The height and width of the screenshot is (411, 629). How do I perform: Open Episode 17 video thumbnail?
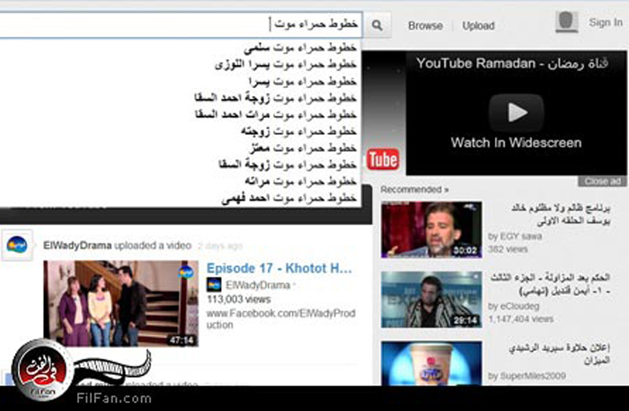(120, 303)
